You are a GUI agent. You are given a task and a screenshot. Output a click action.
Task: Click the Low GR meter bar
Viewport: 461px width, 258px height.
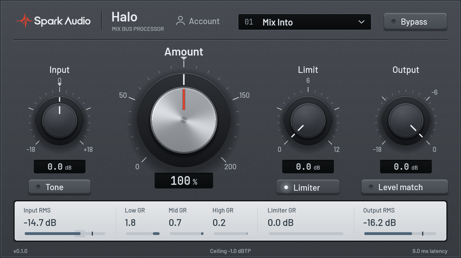pos(143,233)
